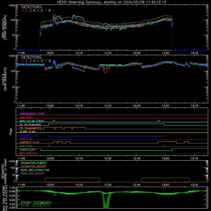Click the 12:15 tick label under the Flags plot

[79, 159]
